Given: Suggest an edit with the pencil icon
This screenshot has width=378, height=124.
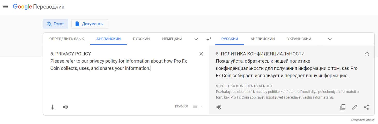Looking at the screenshot, I should [x=354, y=107].
